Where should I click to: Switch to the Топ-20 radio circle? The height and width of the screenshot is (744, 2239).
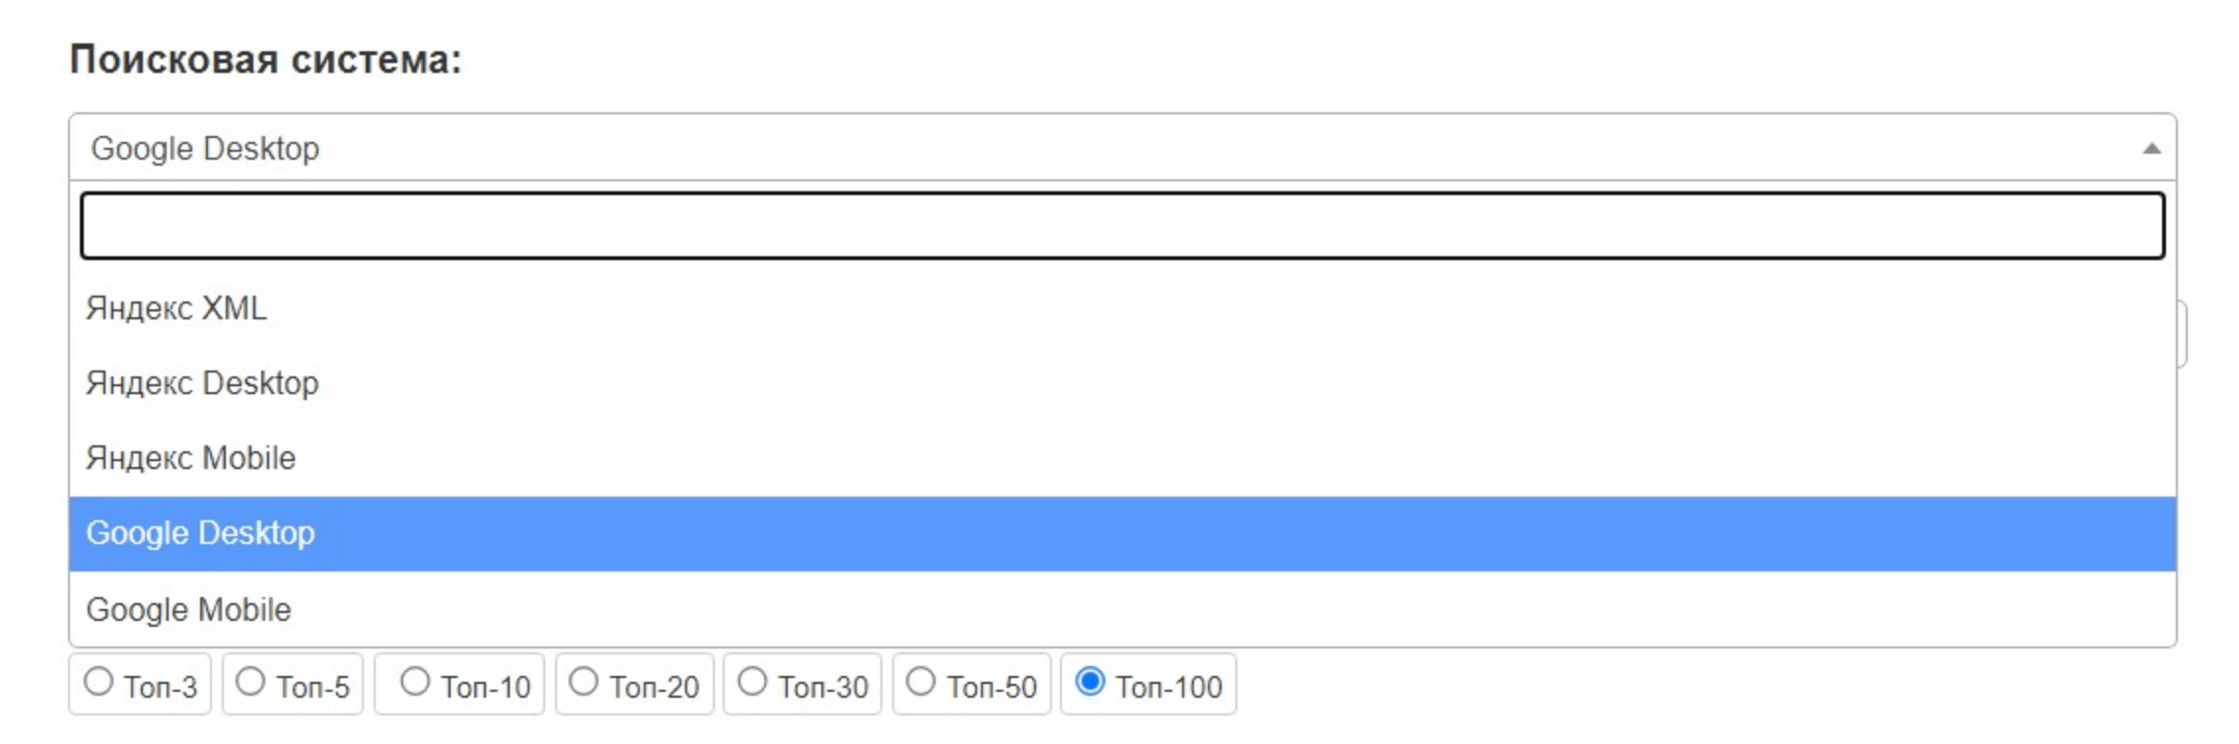(x=584, y=682)
